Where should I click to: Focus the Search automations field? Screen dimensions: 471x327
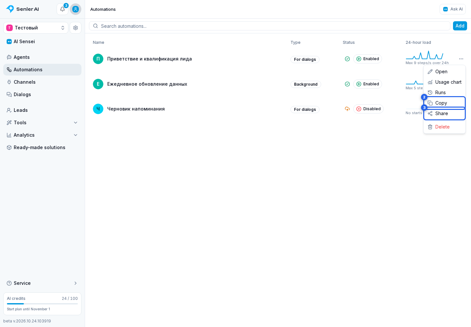270,26
